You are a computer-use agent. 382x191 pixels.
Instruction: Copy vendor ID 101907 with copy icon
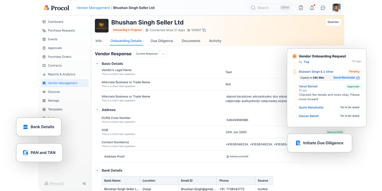pyautogui.click(x=204, y=30)
